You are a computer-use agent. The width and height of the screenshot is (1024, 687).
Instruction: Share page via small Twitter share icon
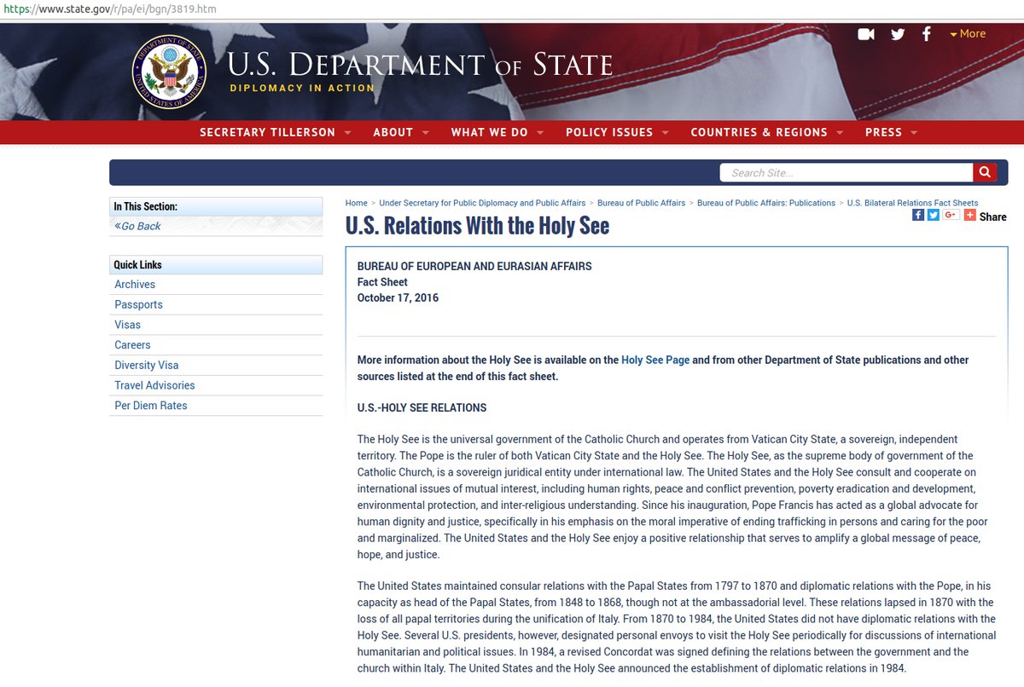pos(934,215)
